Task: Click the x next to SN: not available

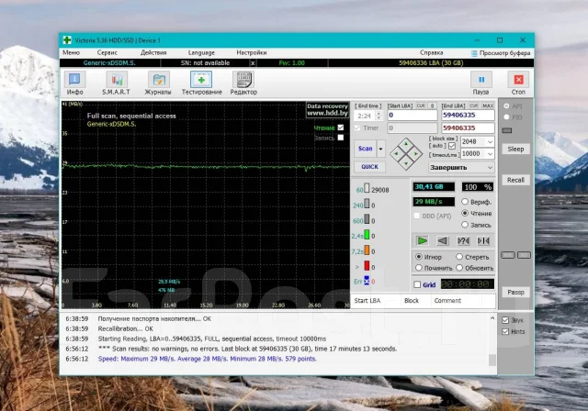Action: [254, 63]
